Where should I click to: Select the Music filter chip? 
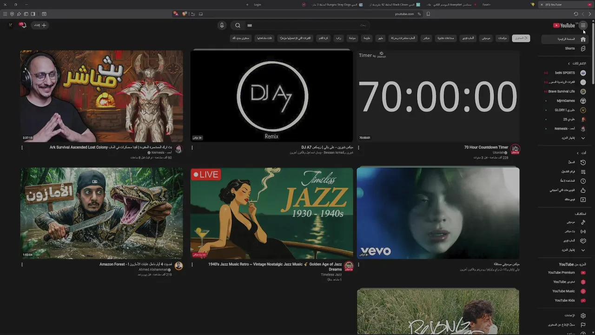[x=485, y=38]
